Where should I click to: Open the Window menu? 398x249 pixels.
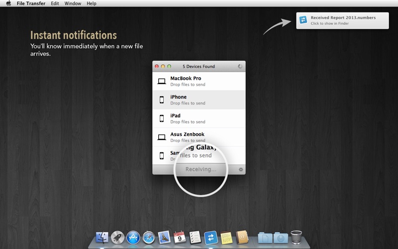pos(73,3)
